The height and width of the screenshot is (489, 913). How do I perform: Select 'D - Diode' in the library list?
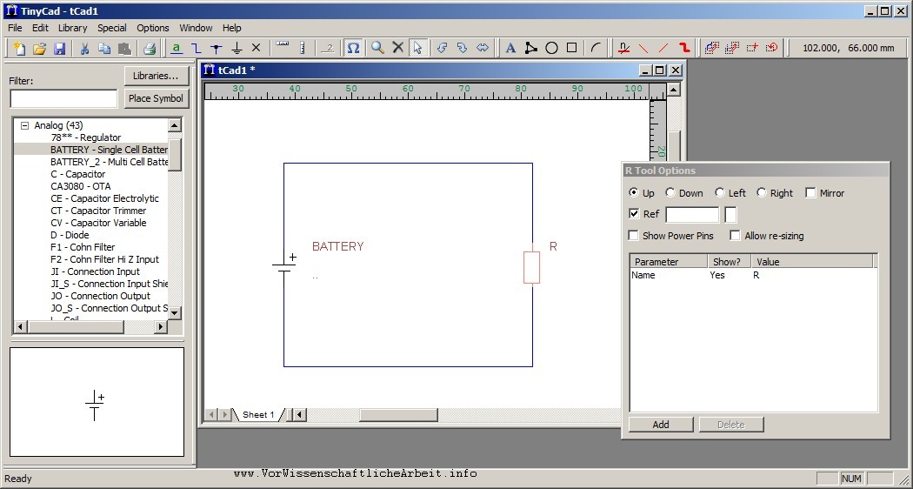click(70, 235)
